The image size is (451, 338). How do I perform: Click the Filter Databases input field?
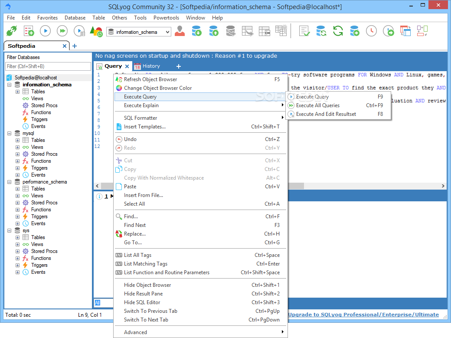48,66
